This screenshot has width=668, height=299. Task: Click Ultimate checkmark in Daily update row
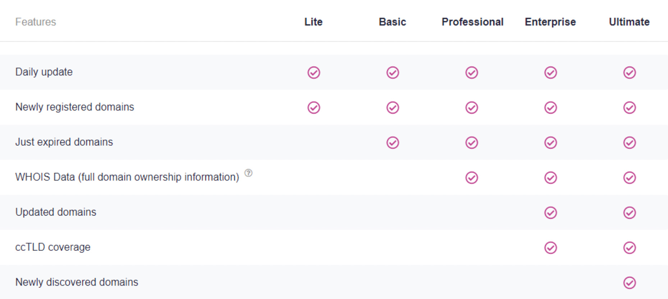(630, 73)
